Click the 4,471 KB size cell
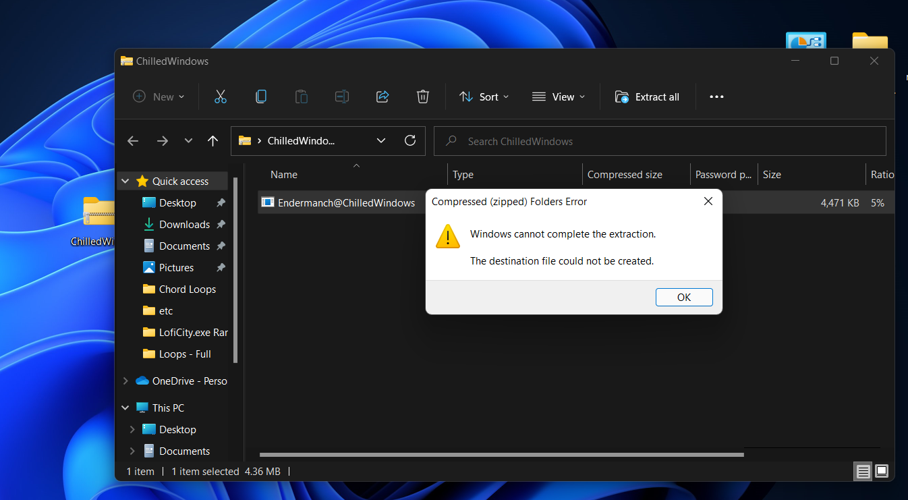The image size is (908, 500). point(840,203)
